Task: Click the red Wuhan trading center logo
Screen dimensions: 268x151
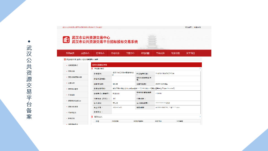Action: (x=66, y=40)
